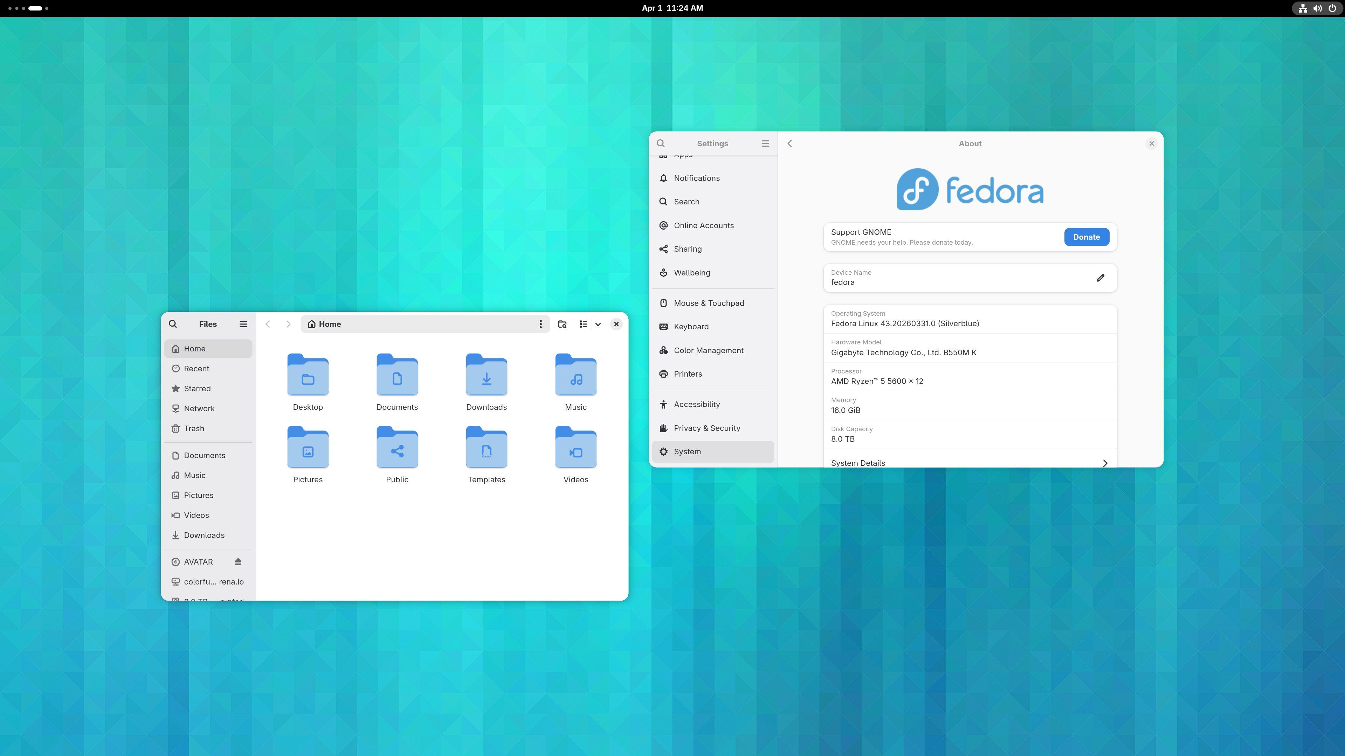Open Sharing settings
Viewport: 1345px width, 756px height.
pyautogui.click(x=713, y=249)
